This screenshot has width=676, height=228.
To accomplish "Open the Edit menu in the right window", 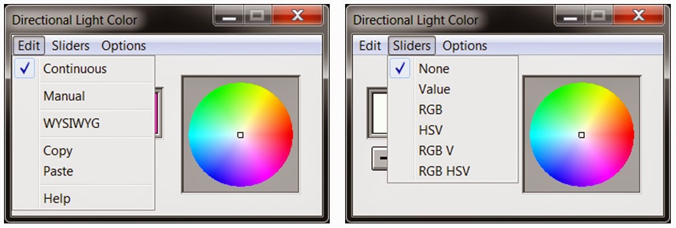I will 370,46.
